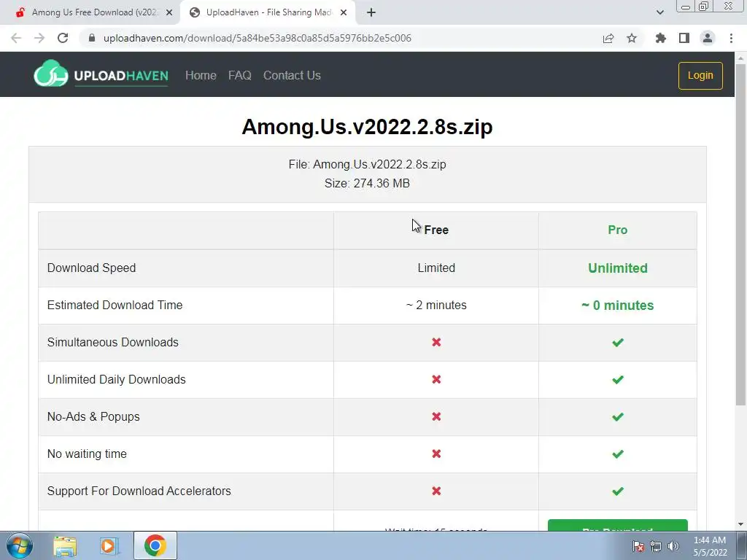This screenshot has width=747, height=560.
Task: Click the scrollbar up arrow
Action: click(740, 58)
